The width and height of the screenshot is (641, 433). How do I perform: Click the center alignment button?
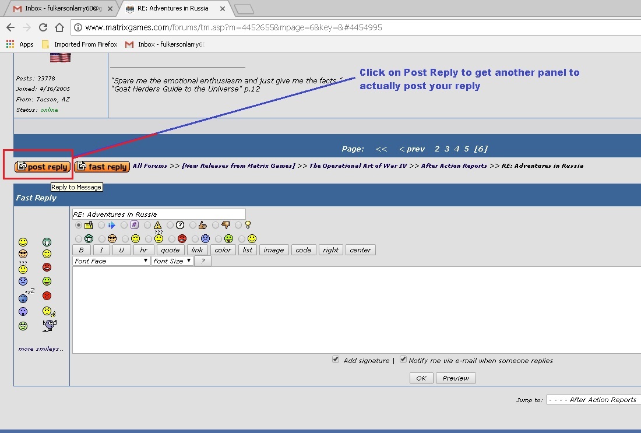pyautogui.click(x=360, y=250)
